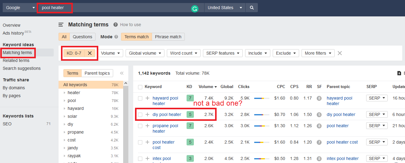Click the Mode help question mark icon

(x=116, y=37)
